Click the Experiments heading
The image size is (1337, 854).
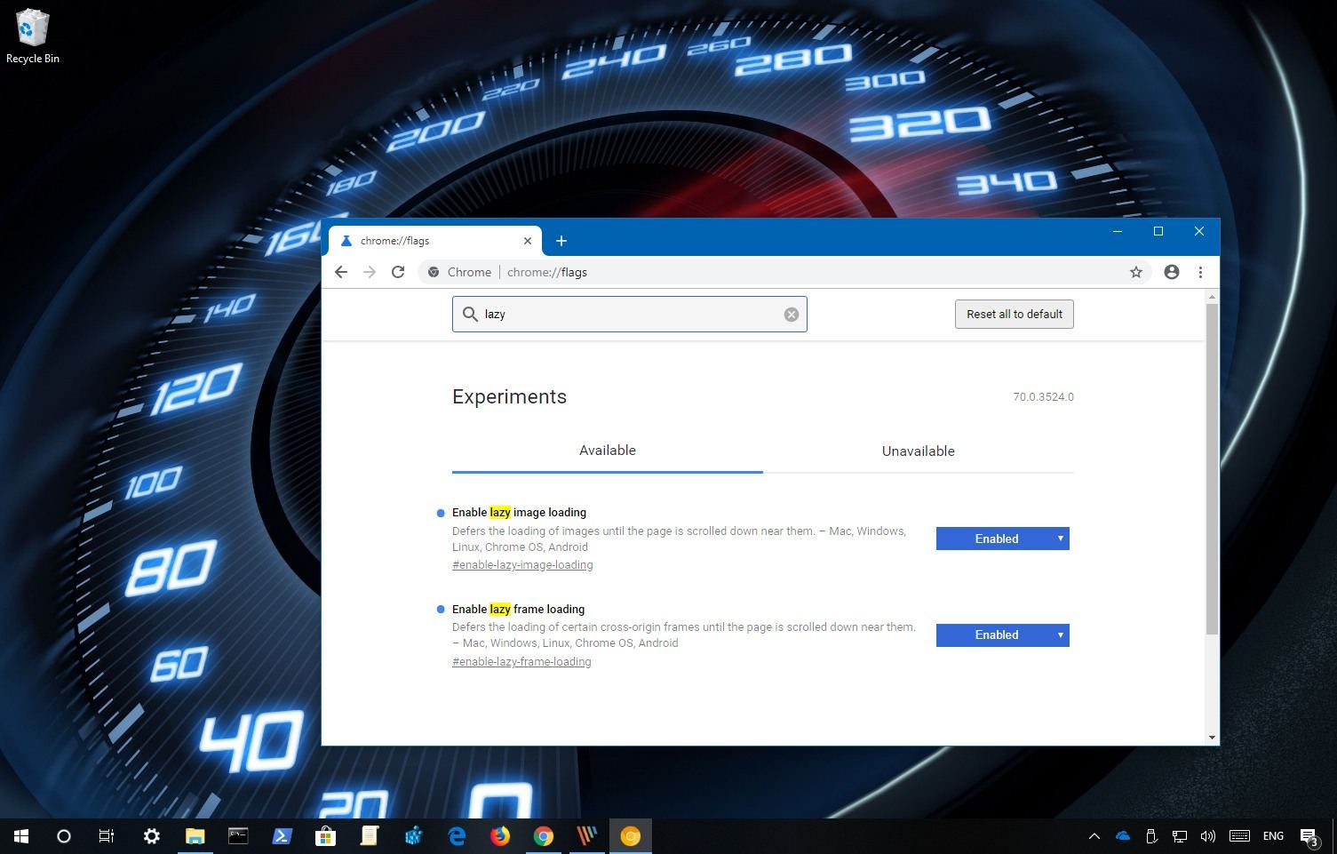[509, 396]
